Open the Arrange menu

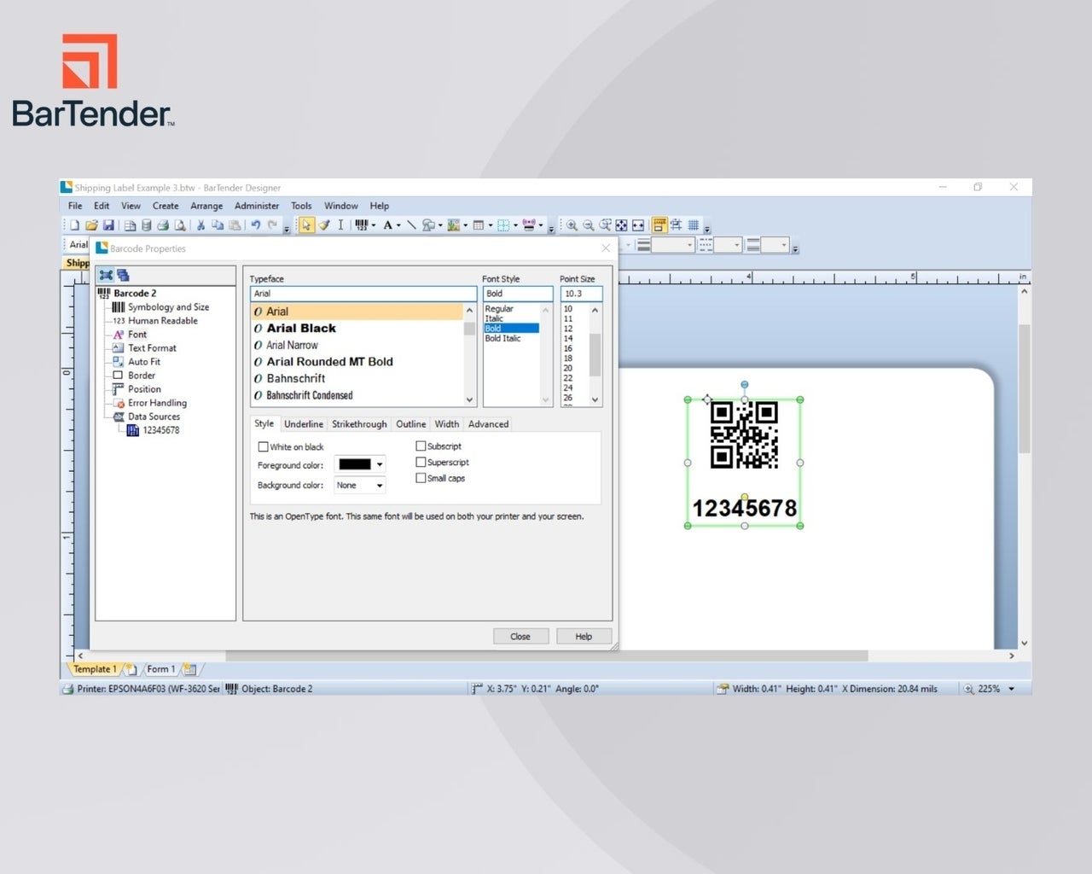pyautogui.click(x=206, y=206)
